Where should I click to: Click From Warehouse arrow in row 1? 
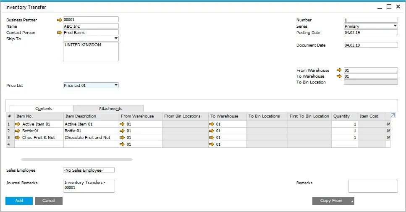122,124
